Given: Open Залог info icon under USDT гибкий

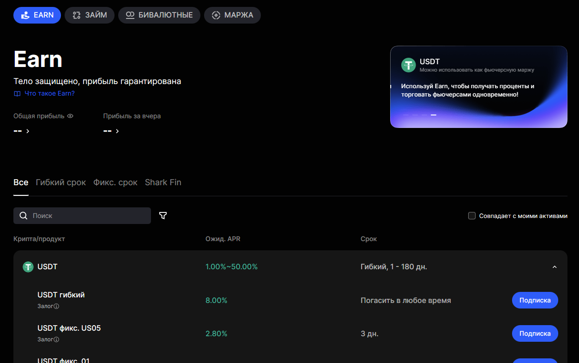Looking at the screenshot, I should (56, 306).
